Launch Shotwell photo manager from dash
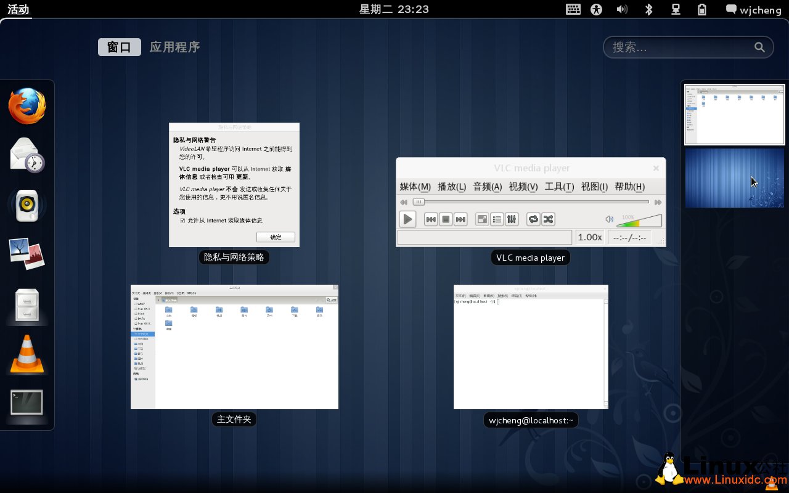This screenshot has width=789, height=493. (27, 253)
